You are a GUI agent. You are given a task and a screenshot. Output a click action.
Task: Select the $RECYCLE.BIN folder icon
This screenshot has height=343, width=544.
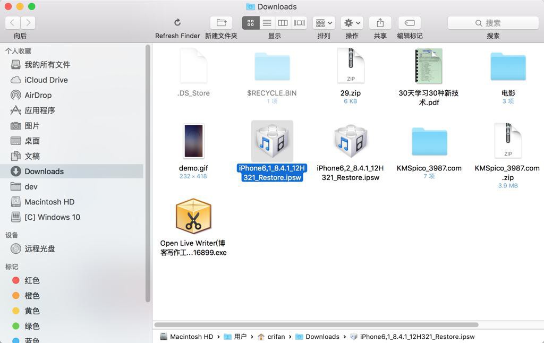click(272, 66)
